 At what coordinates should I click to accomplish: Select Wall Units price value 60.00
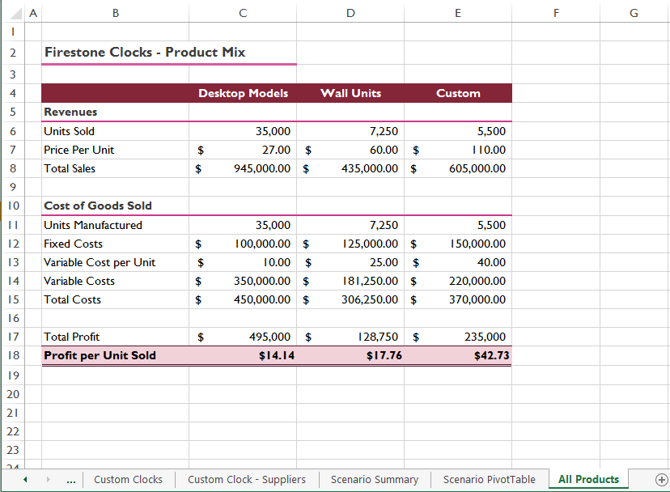click(350, 150)
